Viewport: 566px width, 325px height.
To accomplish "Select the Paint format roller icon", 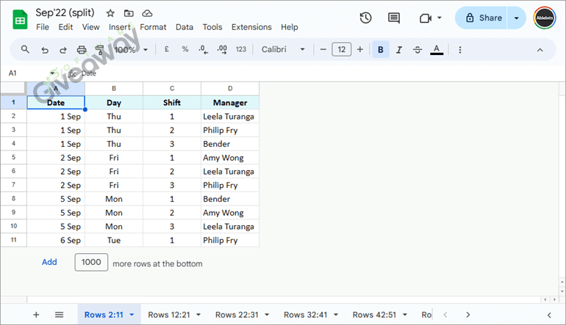I will tap(100, 50).
